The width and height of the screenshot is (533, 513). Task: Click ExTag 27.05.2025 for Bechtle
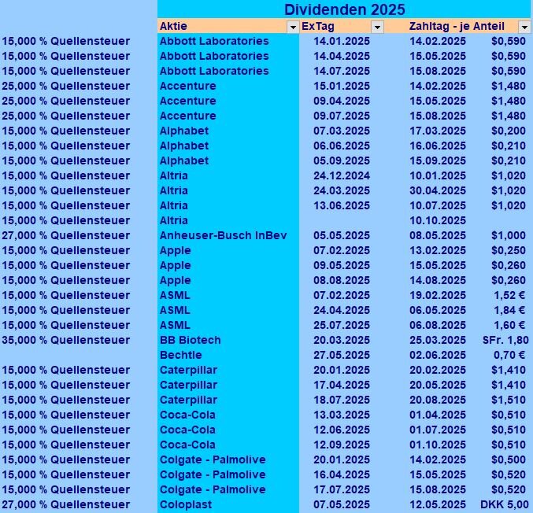click(x=342, y=355)
